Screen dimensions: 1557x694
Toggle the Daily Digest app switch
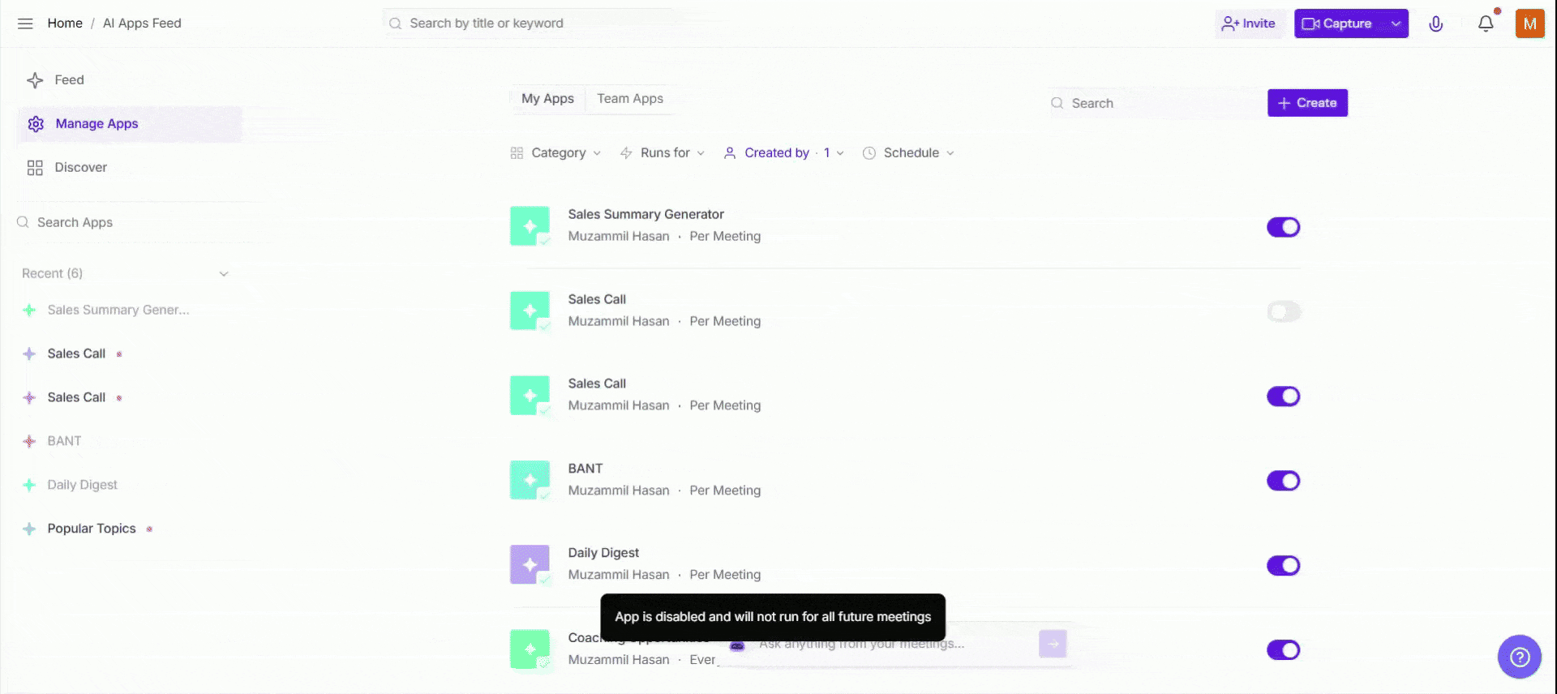point(1283,565)
